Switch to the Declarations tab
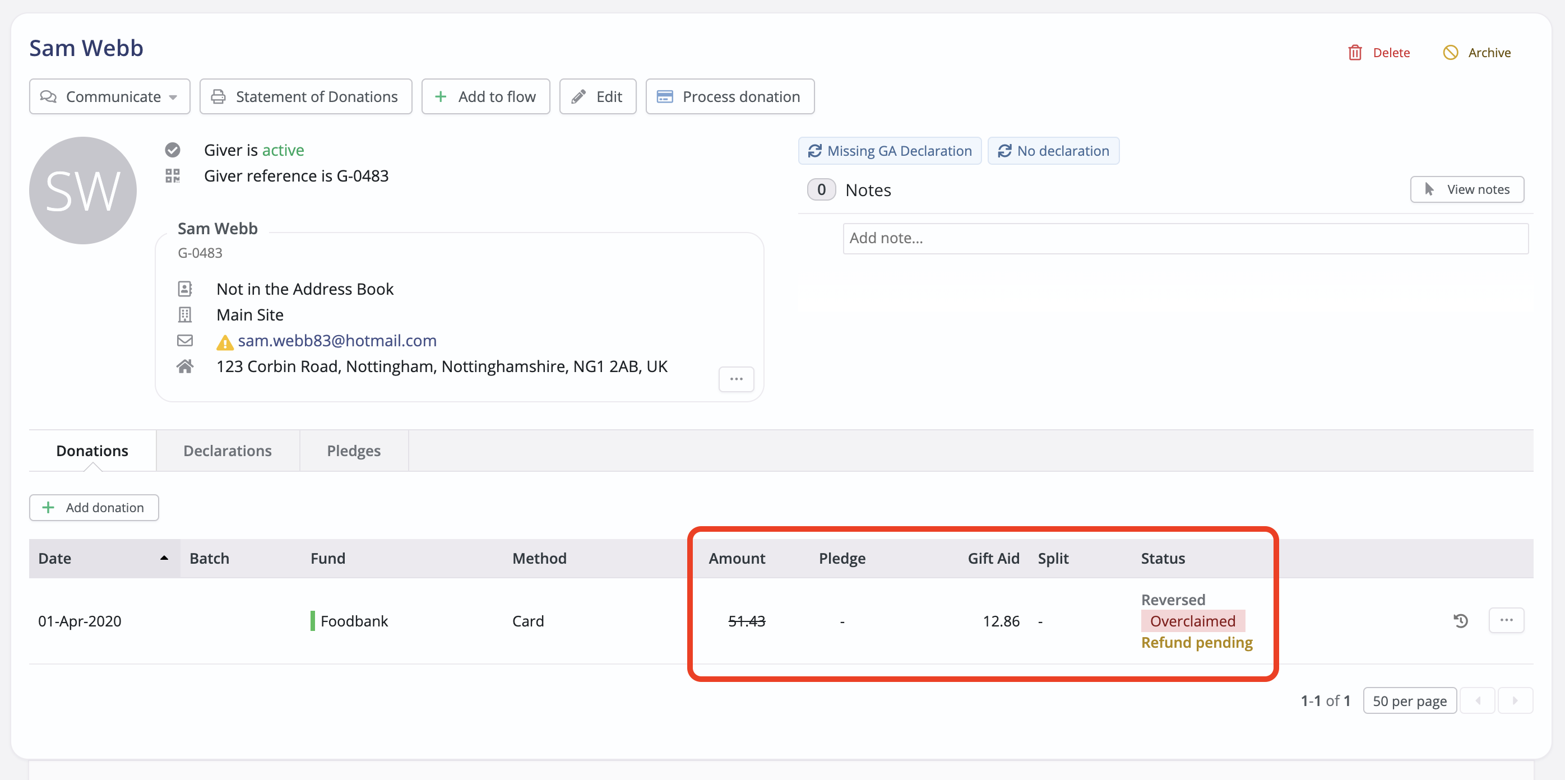Viewport: 1565px width, 780px height. pyautogui.click(x=227, y=451)
